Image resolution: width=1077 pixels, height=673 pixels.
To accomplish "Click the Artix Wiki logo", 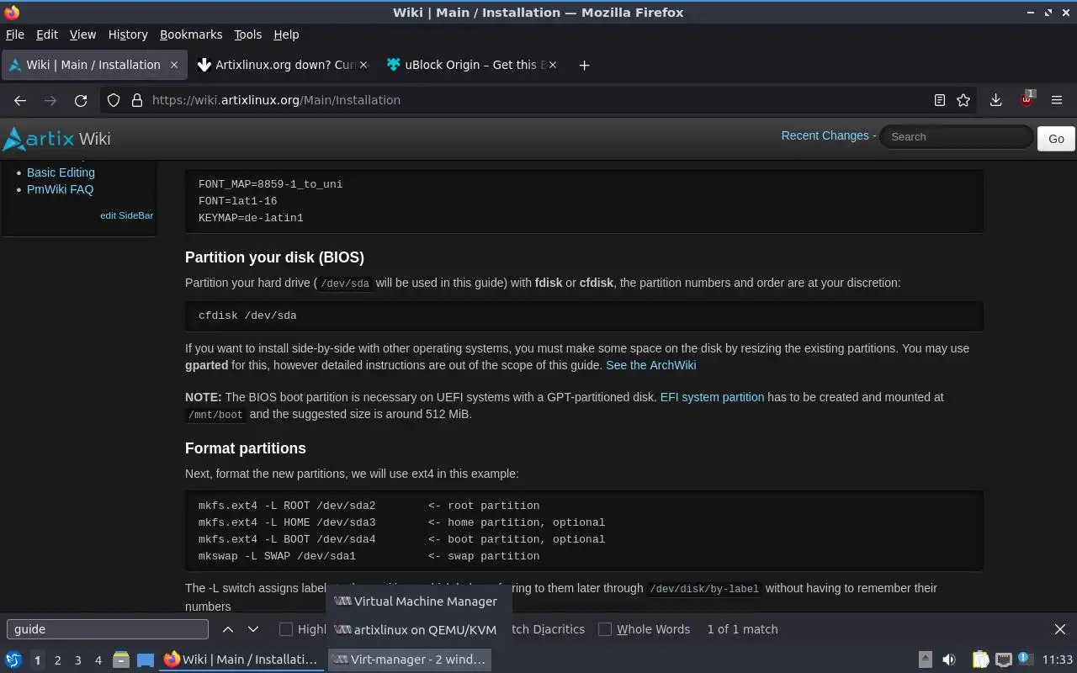I will pos(56,138).
